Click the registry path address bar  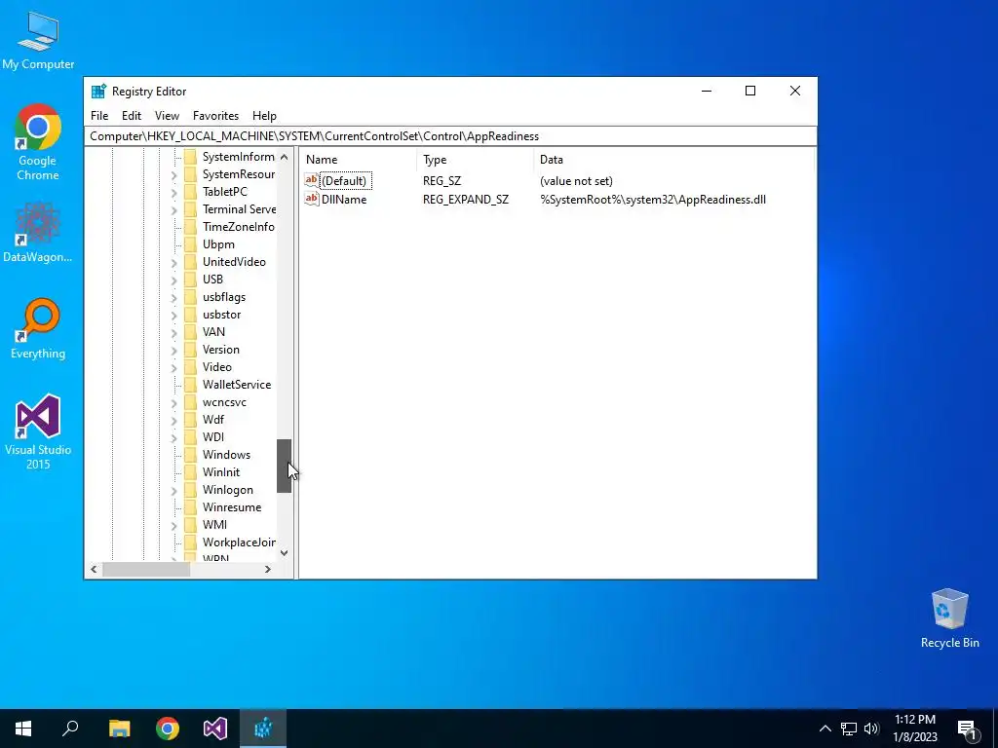pyautogui.click(x=450, y=136)
